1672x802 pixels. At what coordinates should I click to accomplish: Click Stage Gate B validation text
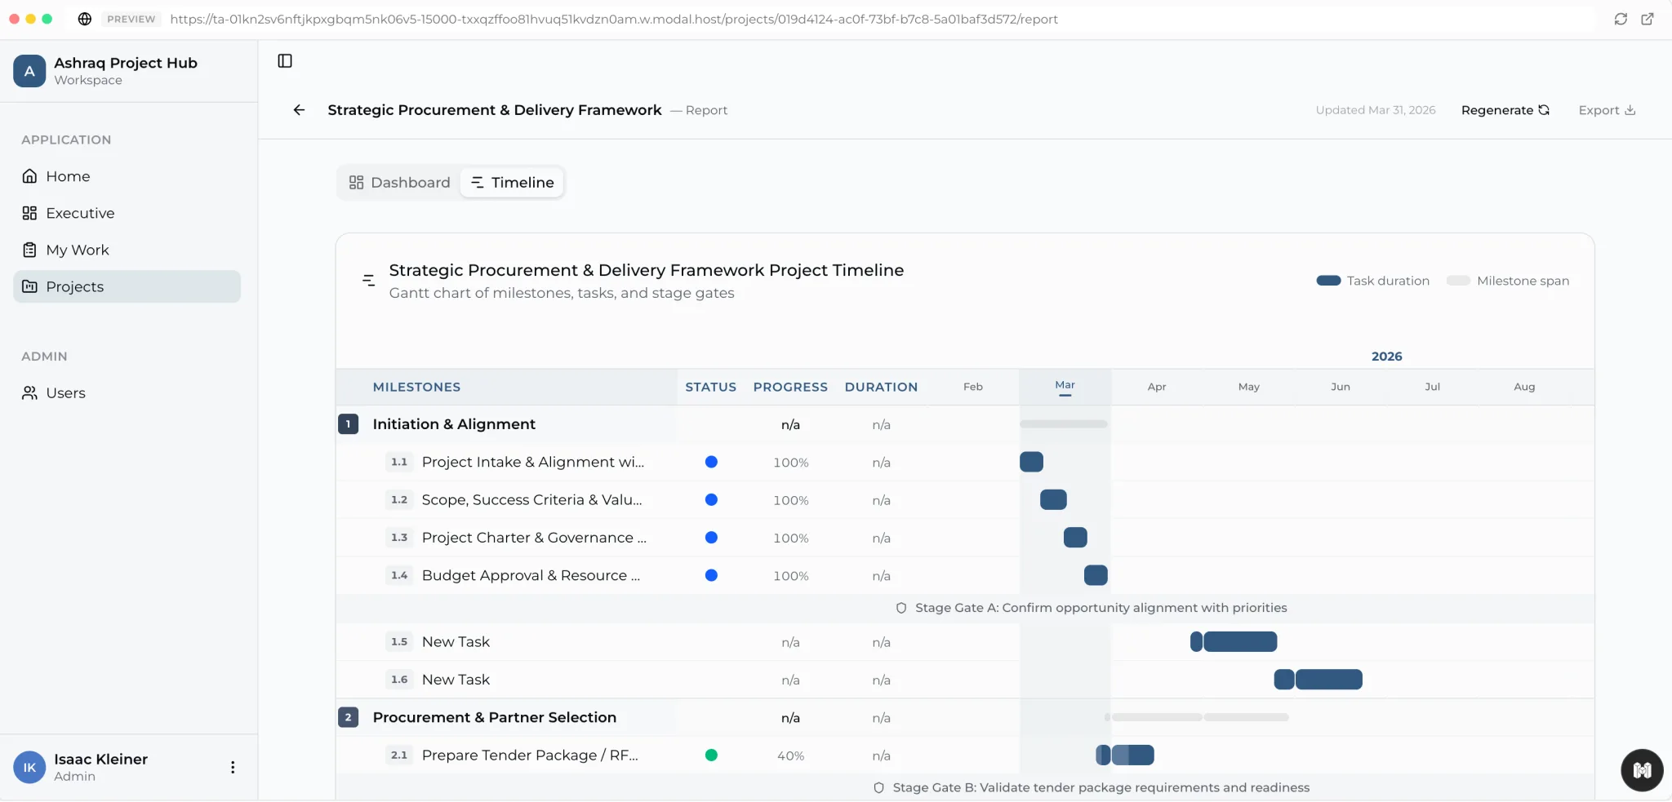coord(1101,788)
